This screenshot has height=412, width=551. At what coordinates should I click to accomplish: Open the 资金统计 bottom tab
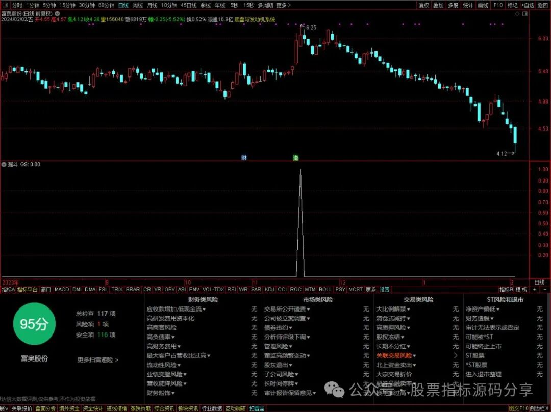point(93,408)
